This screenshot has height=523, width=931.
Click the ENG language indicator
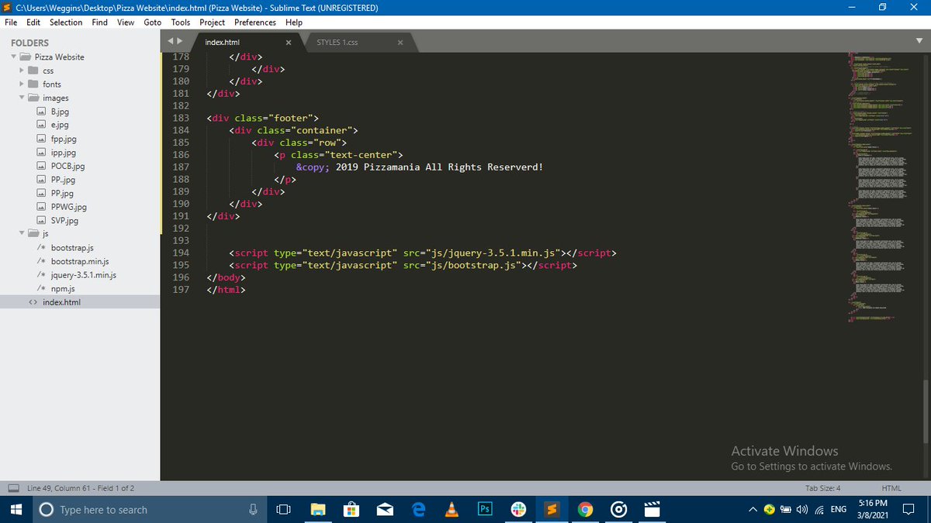click(839, 509)
